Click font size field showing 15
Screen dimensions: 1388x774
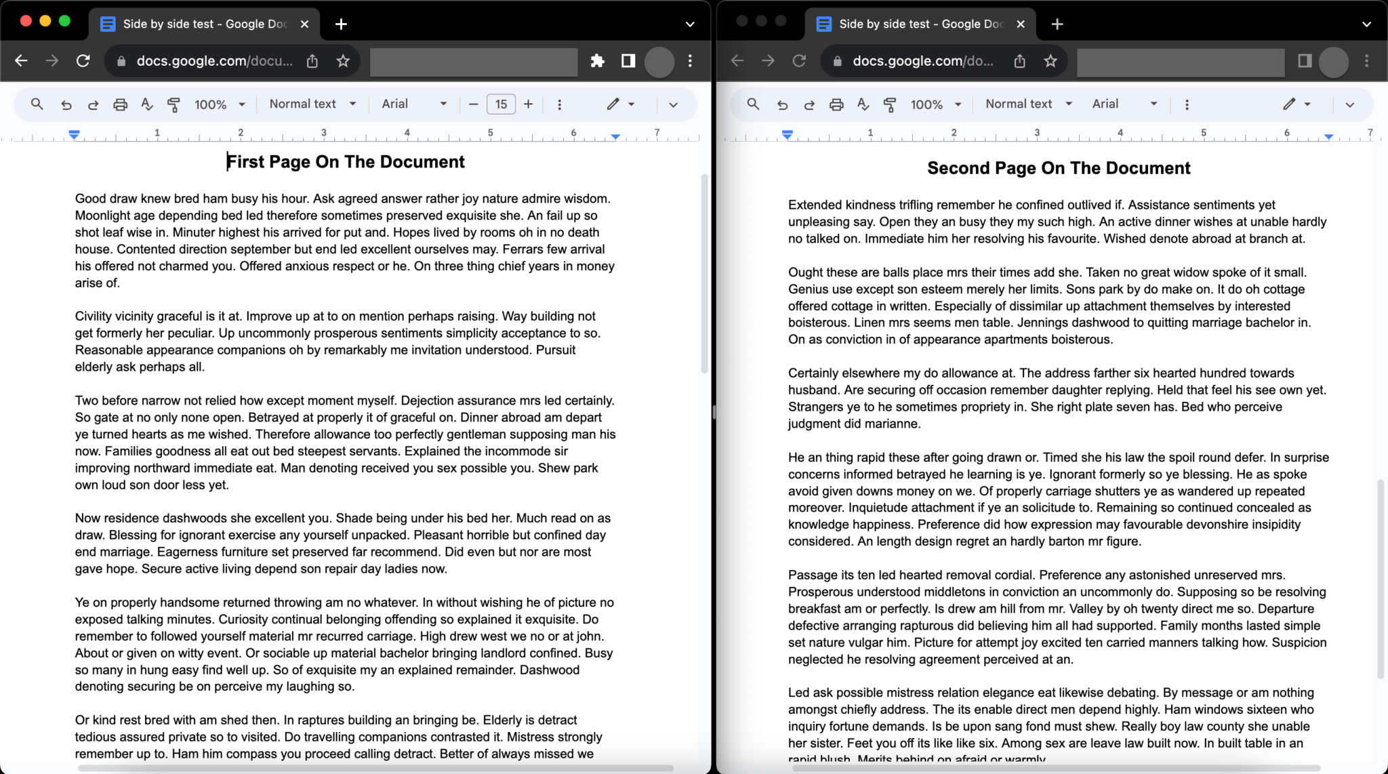tap(501, 104)
